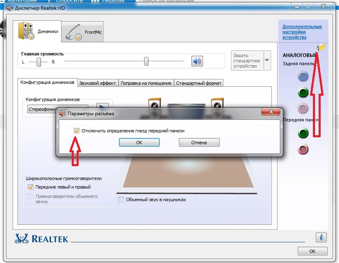Click Задать стандартное устройство button

point(247,61)
